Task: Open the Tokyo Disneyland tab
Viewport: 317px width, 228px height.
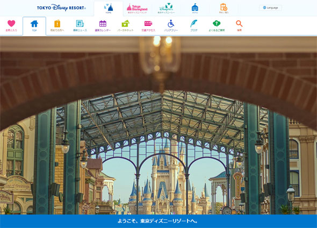Action: 137,9
